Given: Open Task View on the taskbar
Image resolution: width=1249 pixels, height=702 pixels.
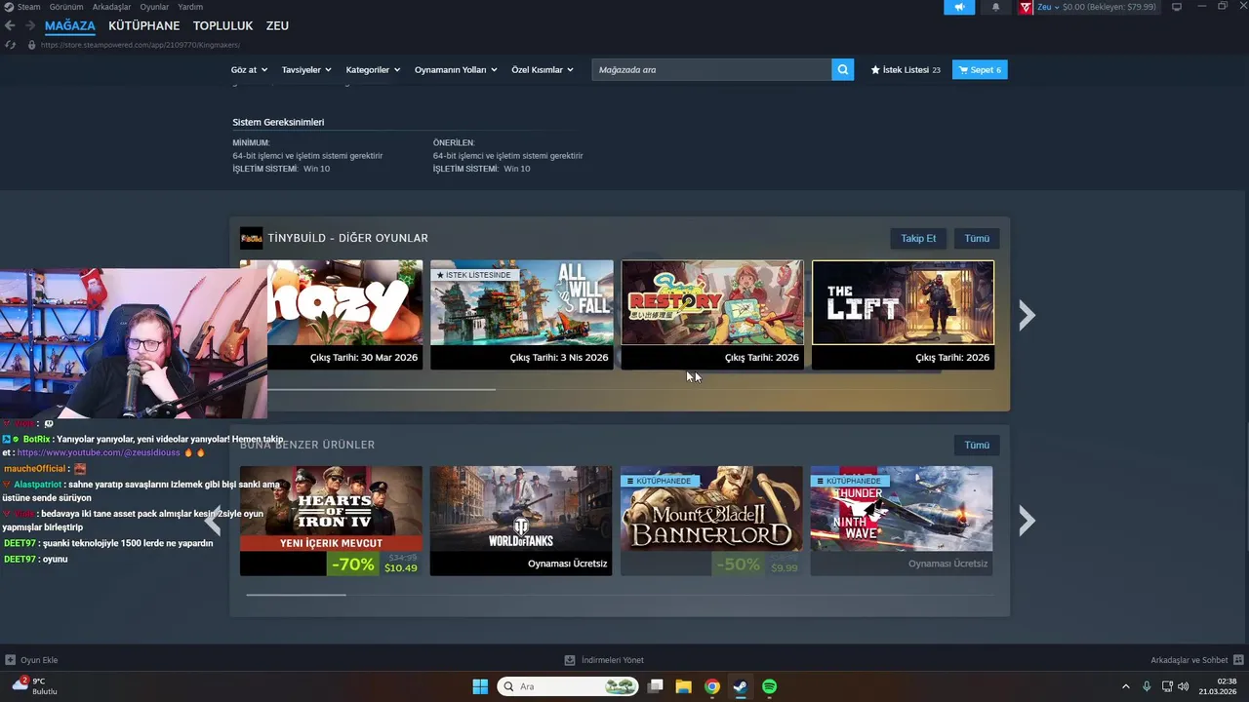Looking at the screenshot, I should tap(656, 686).
